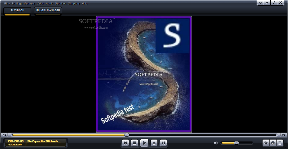Click the volume slider handle
This screenshot has height=149, width=288.
236,143
